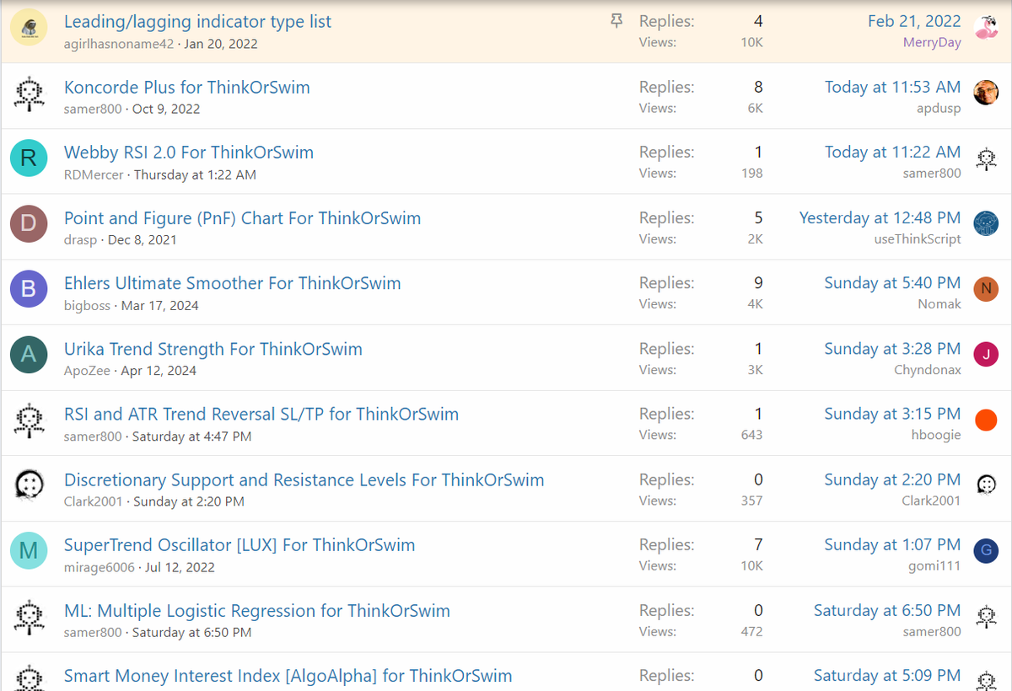Jump to latest post 'Today at 11:53 AM'
The height and width of the screenshot is (691, 1012).
(893, 87)
